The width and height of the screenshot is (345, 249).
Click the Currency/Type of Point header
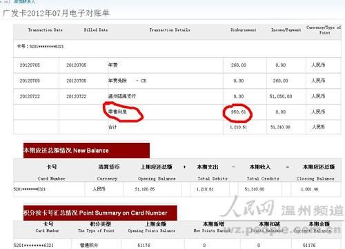coord(324,30)
